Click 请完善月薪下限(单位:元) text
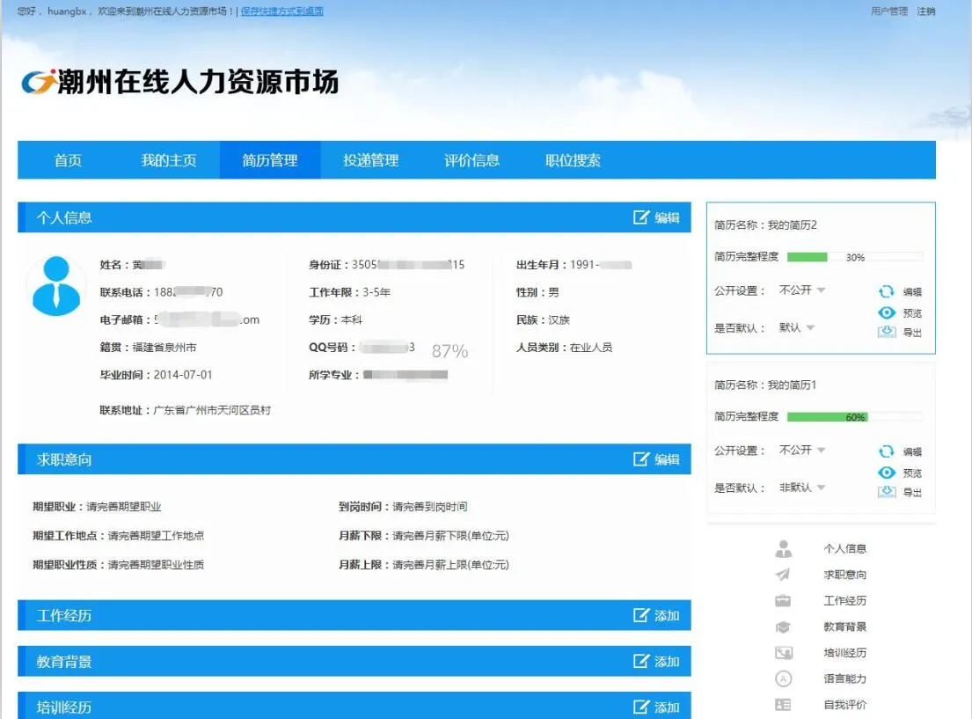The height and width of the screenshot is (719, 972). coord(450,535)
